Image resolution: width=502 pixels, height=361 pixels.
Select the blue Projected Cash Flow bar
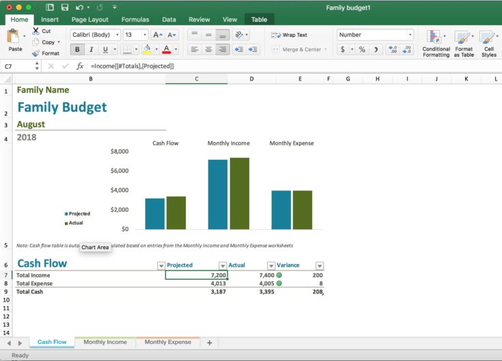[x=154, y=214]
